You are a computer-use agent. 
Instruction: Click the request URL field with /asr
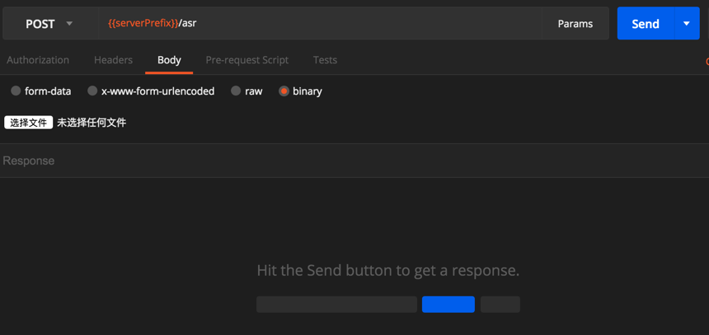click(x=320, y=24)
